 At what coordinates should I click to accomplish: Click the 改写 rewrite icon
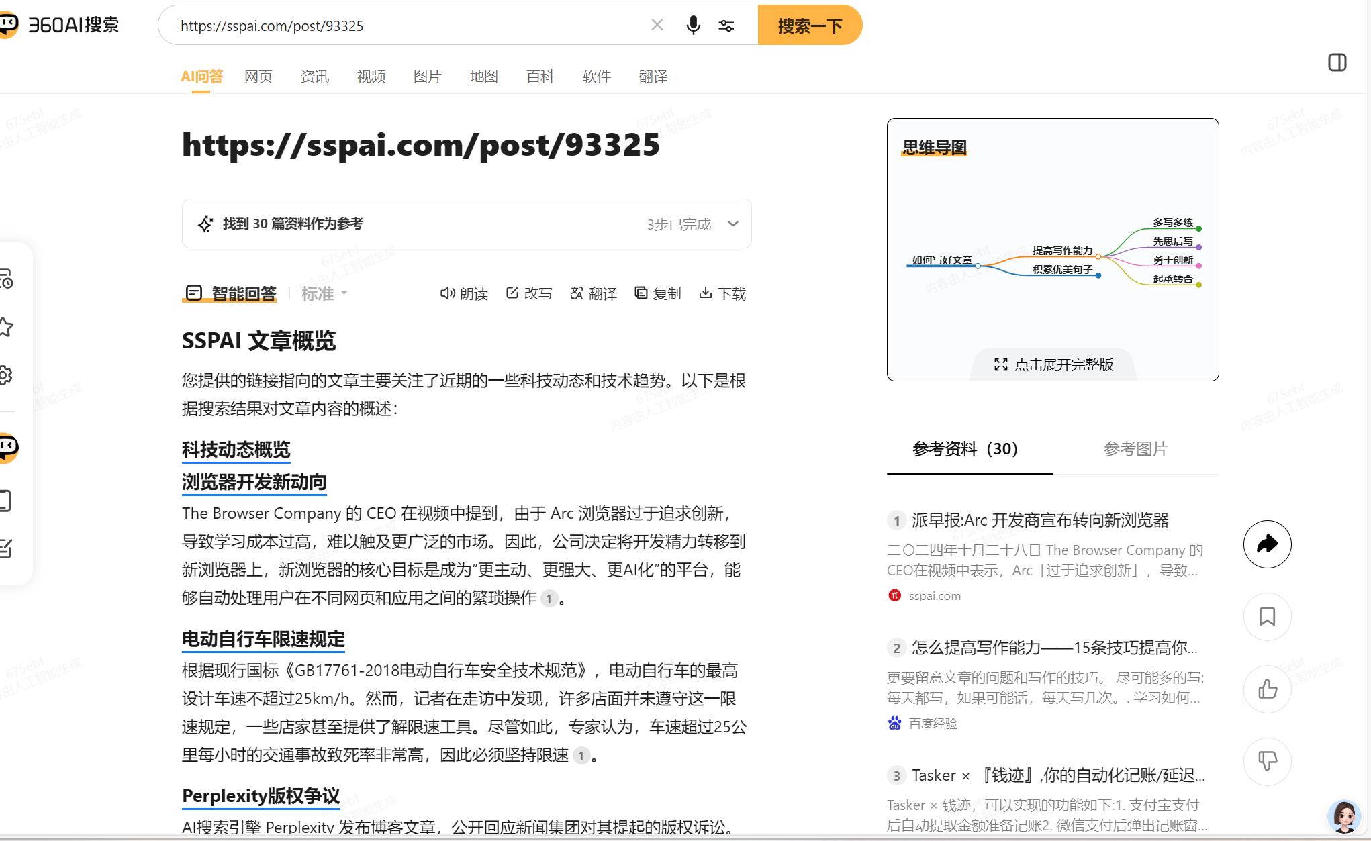click(528, 293)
